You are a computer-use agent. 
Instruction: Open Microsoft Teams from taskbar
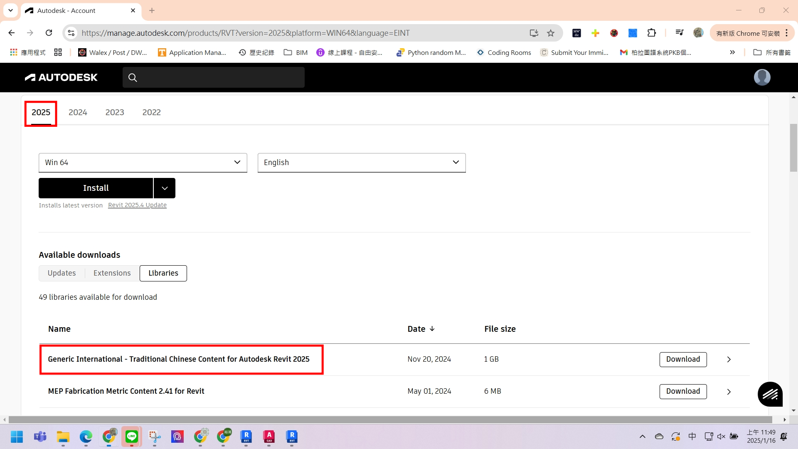pos(40,437)
